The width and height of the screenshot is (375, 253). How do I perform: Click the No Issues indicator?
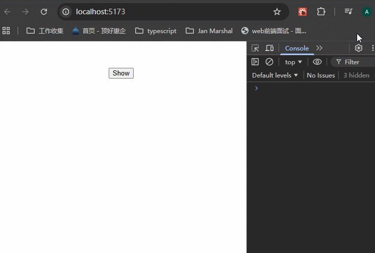click(x=320, y=75)
